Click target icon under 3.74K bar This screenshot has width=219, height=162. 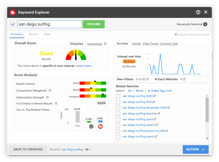pos(91,126)
